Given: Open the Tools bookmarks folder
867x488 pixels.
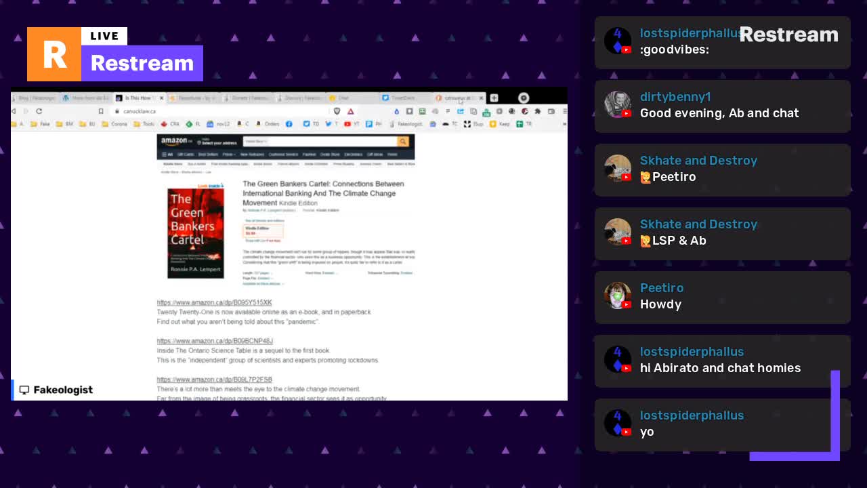Looking at the screenshot, I should [144, 124].
